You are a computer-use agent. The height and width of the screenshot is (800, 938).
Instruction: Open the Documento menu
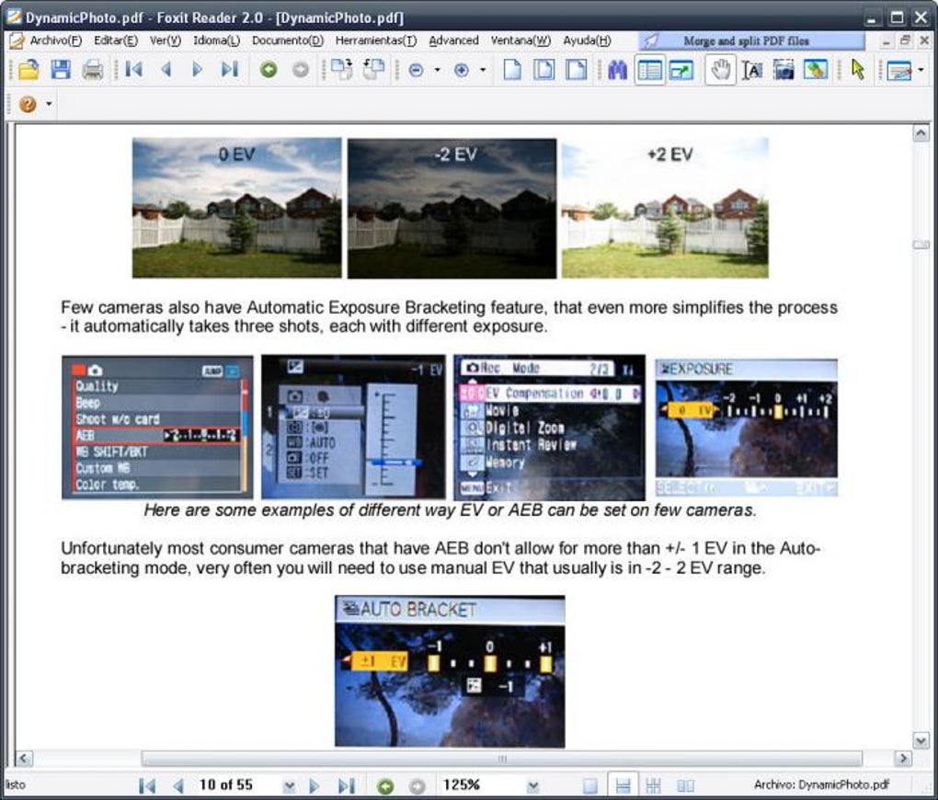coord(288,40)
